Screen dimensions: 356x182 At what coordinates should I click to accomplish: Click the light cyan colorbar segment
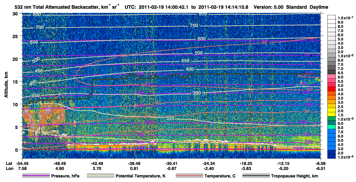tap(331, 127)
